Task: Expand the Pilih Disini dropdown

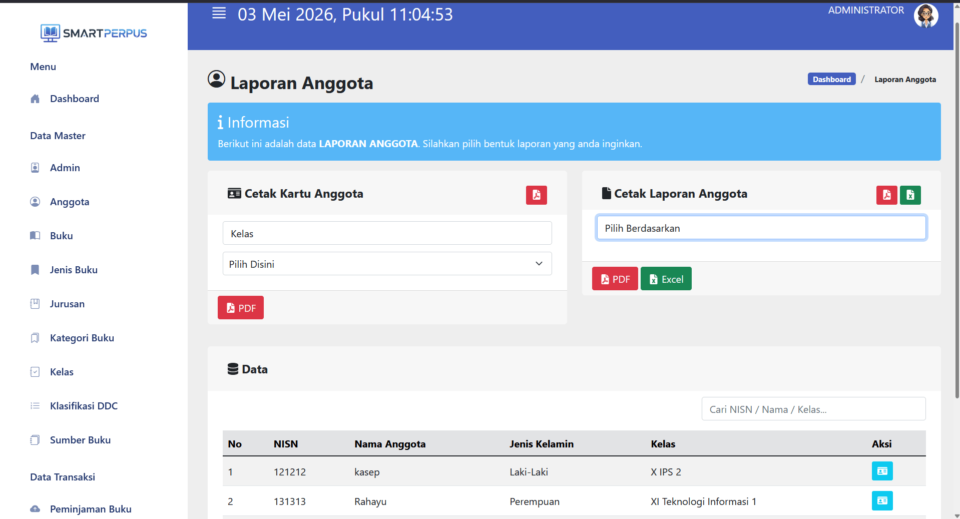Action: [x=387, y=264]
